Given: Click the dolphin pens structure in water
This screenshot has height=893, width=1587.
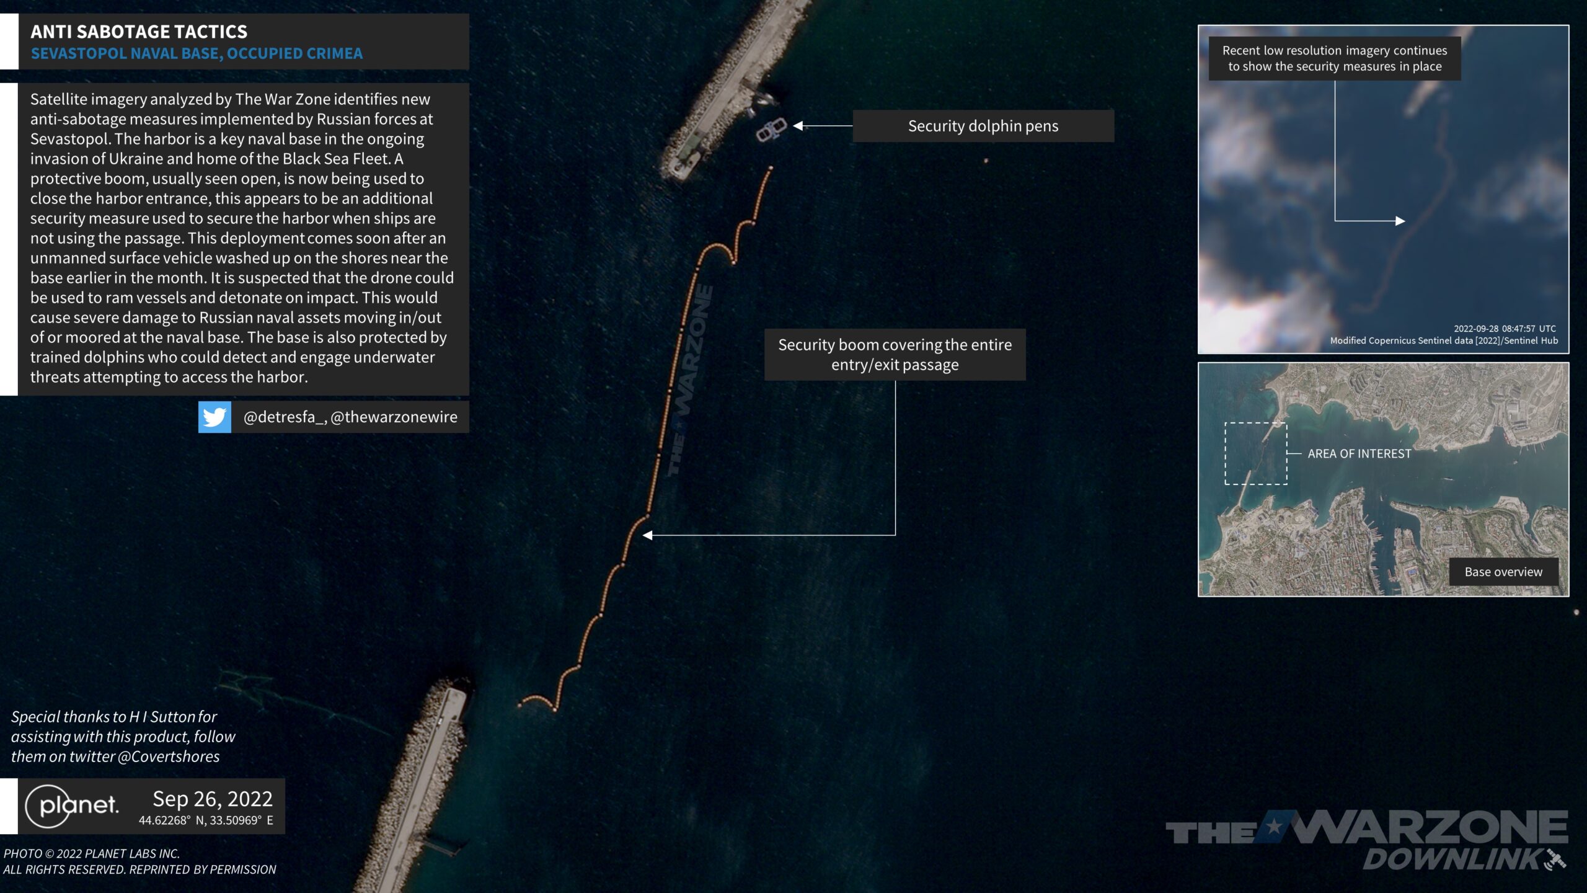Looking at the screenshot, I should (771, 130).
